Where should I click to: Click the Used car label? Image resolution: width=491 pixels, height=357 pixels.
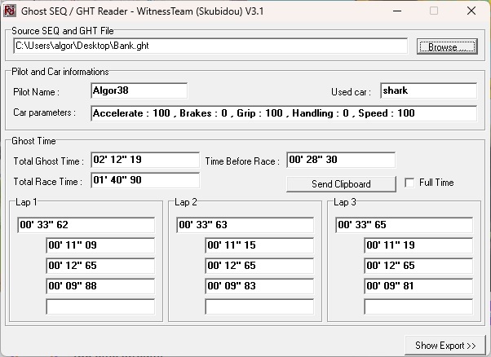(x=351, y=92)
